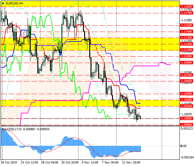Select the 1.10600 price level tag
Viewport: 194px width, 166px height.
(185, 81)
